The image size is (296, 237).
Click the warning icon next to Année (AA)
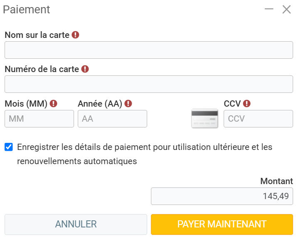tap(128, 104)
